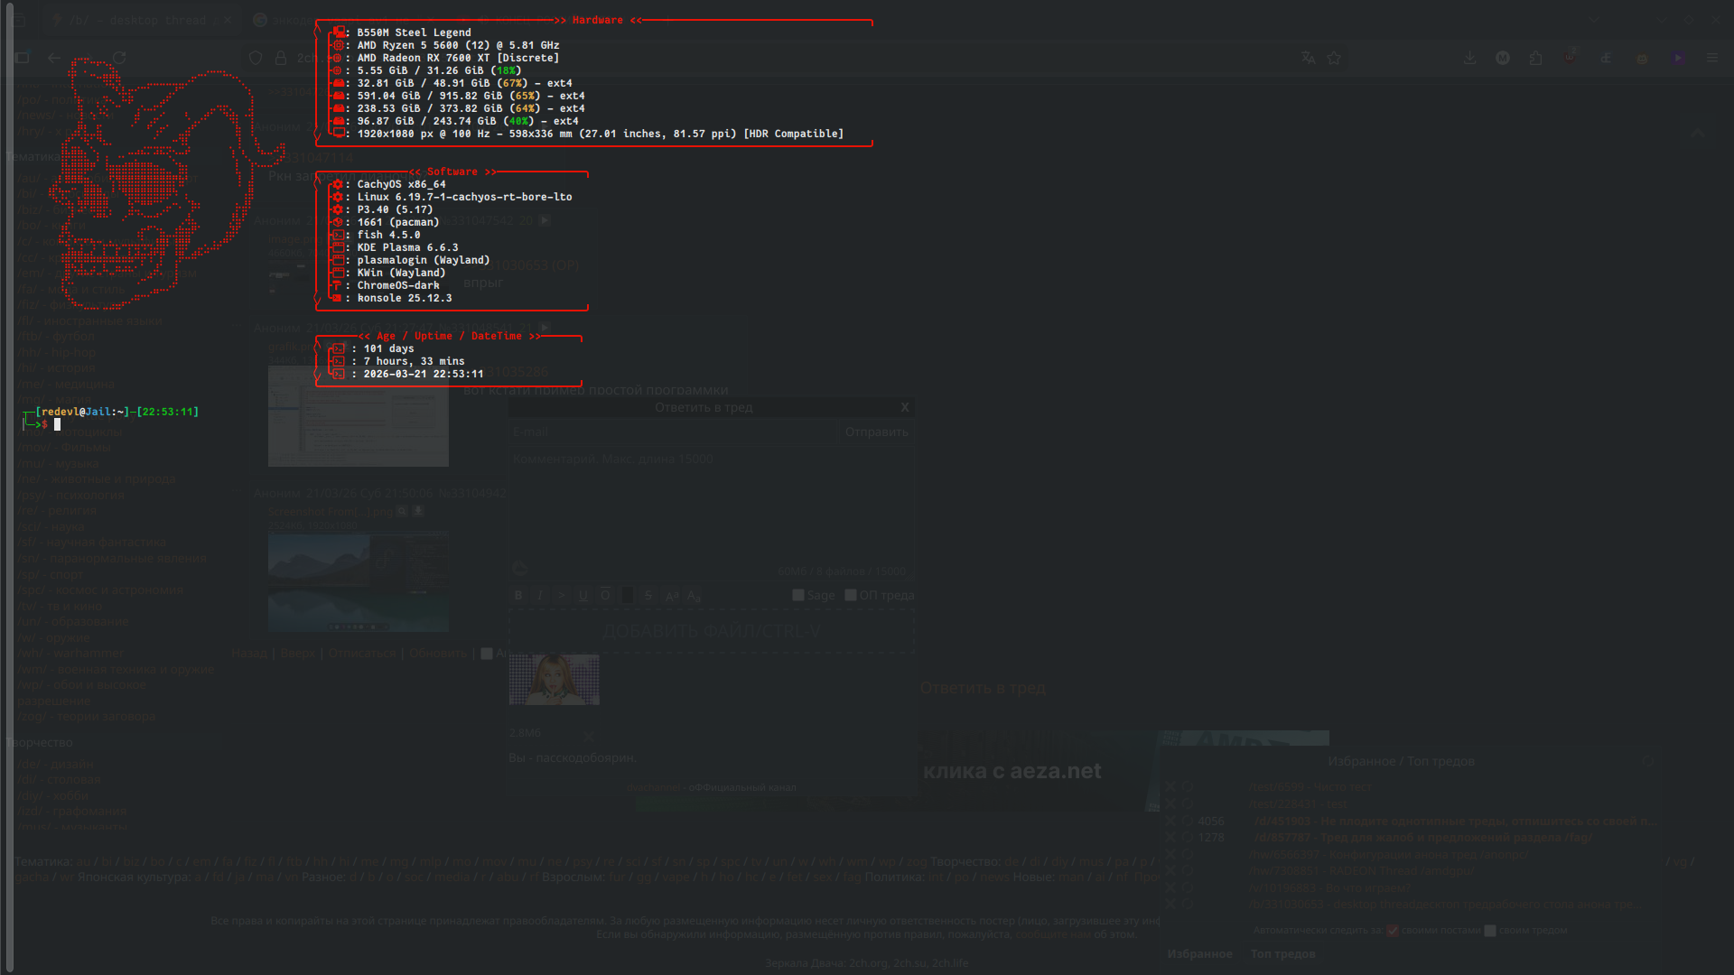Check the ОП треда checkbox
The height and width of the screenshot is (975, 1734).
coord(851,596)
